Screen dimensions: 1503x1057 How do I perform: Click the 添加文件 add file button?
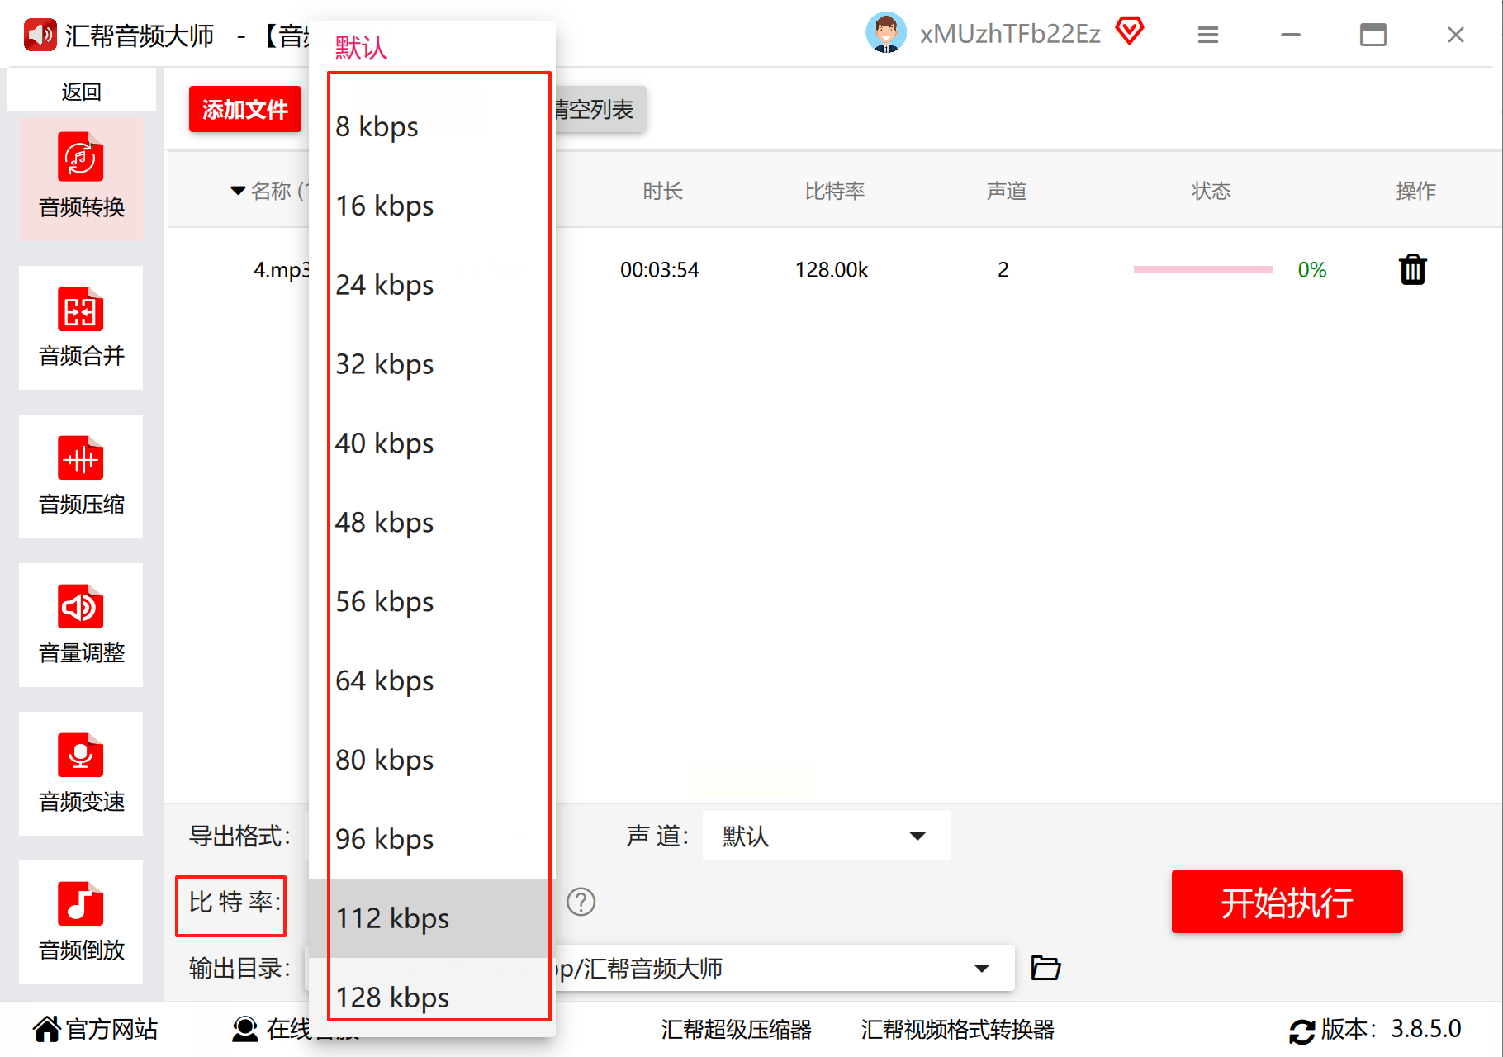point(245,109)
